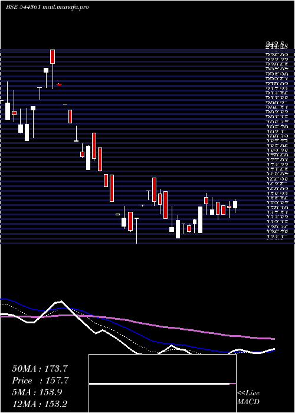Click the BSE 544361 mail.munafa.pro title text

click(47, 7)
